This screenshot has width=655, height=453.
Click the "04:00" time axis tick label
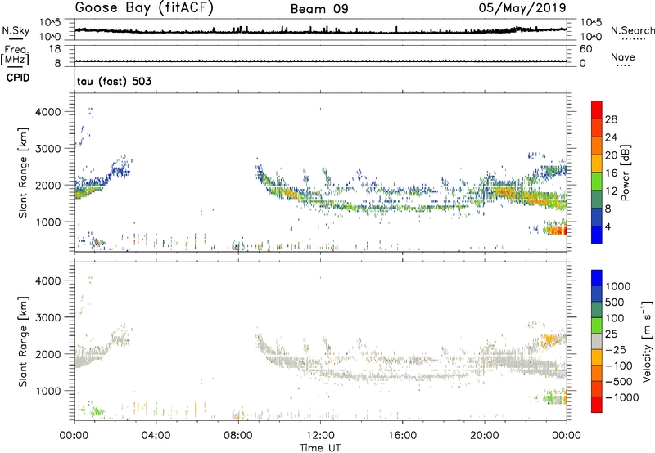point(156,436)
